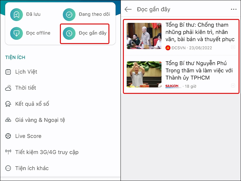Open Tiết kiệm 3G/4G truy cập option
The height and width of the screenshot is (181, 241).
coord(47,152)
